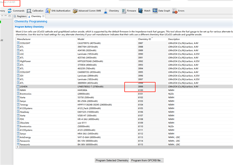Sort by Model column header
233x165 pixels.
pos(81,39)
